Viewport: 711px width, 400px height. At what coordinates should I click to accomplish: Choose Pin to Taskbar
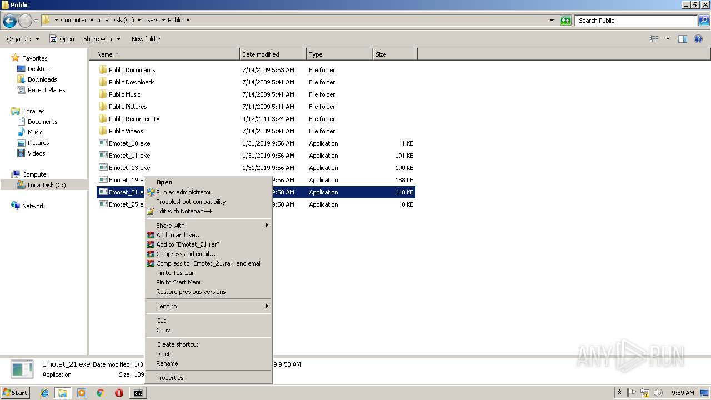208,273
